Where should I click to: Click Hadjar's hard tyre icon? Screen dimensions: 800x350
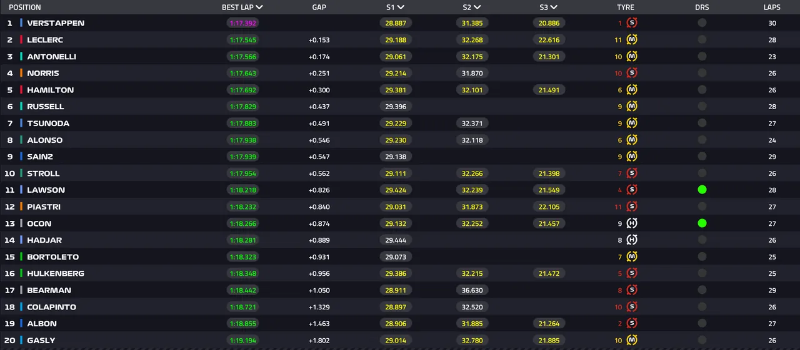pos(632,240)
